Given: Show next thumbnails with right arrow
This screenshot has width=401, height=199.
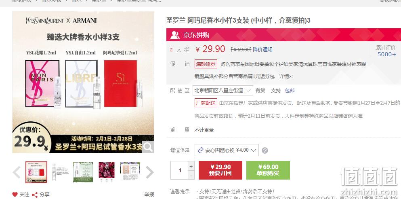Looking at the screenshot, I should pos(149,172).
